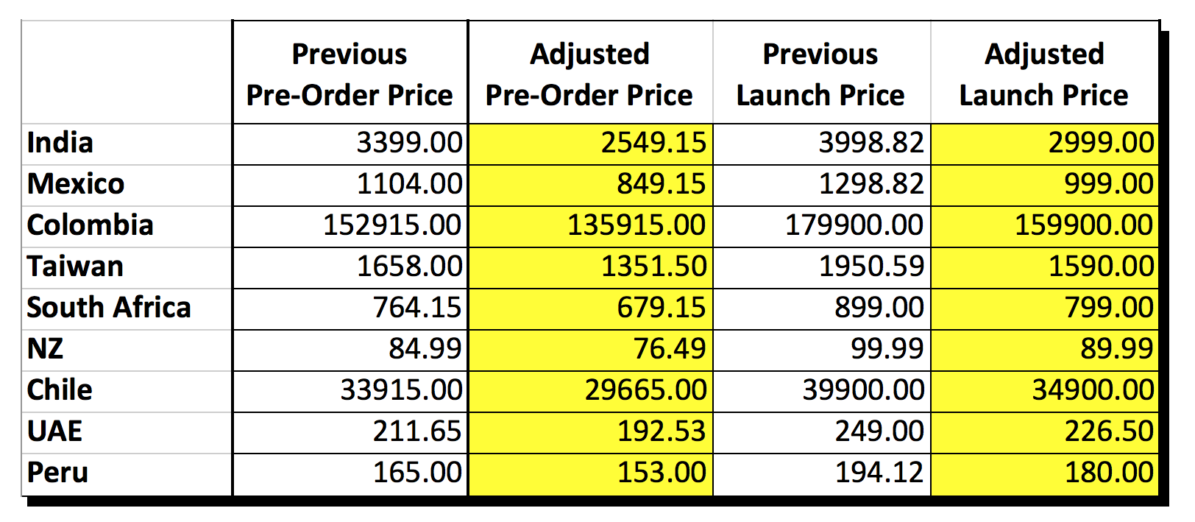Select the Adjusted Pre-Order Price header cell
The width and height of the screenshot is (1195, 522).
click(590, 73)
